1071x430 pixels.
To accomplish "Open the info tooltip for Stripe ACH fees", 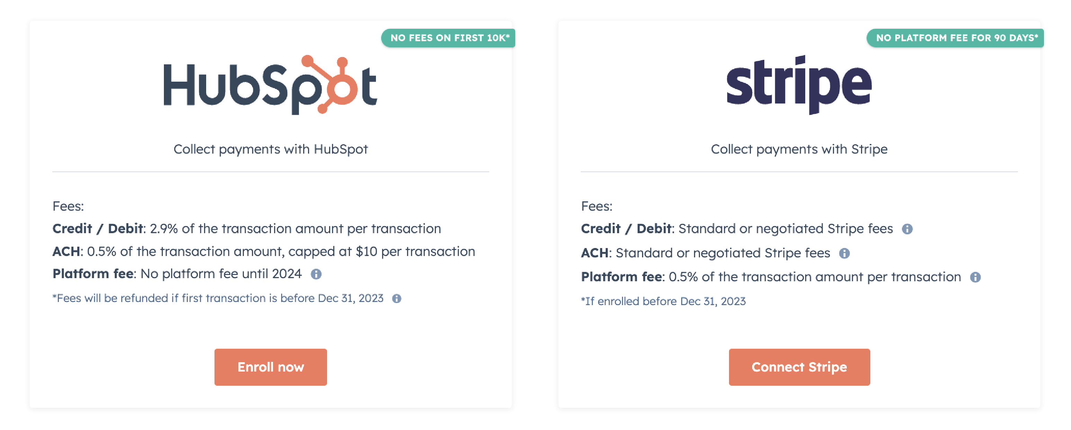I will (x=844, y=253).
